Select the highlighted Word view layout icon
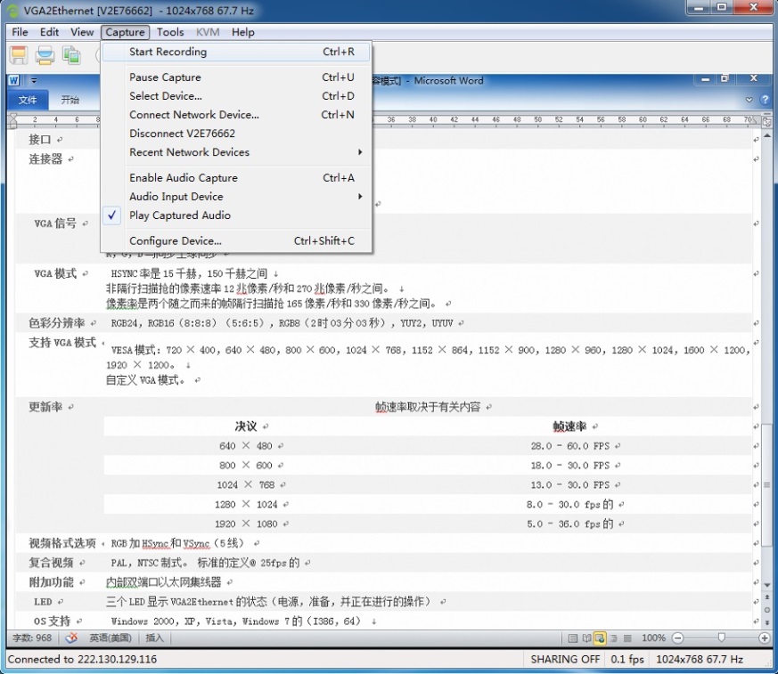This screenshot has width=778, height=674. pos(600,637)
